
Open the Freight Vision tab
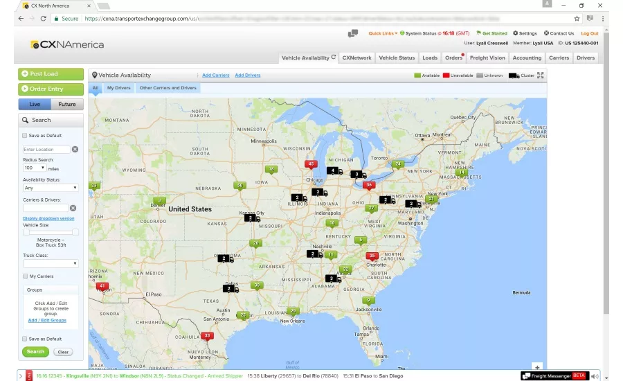[x=487, y=57]
